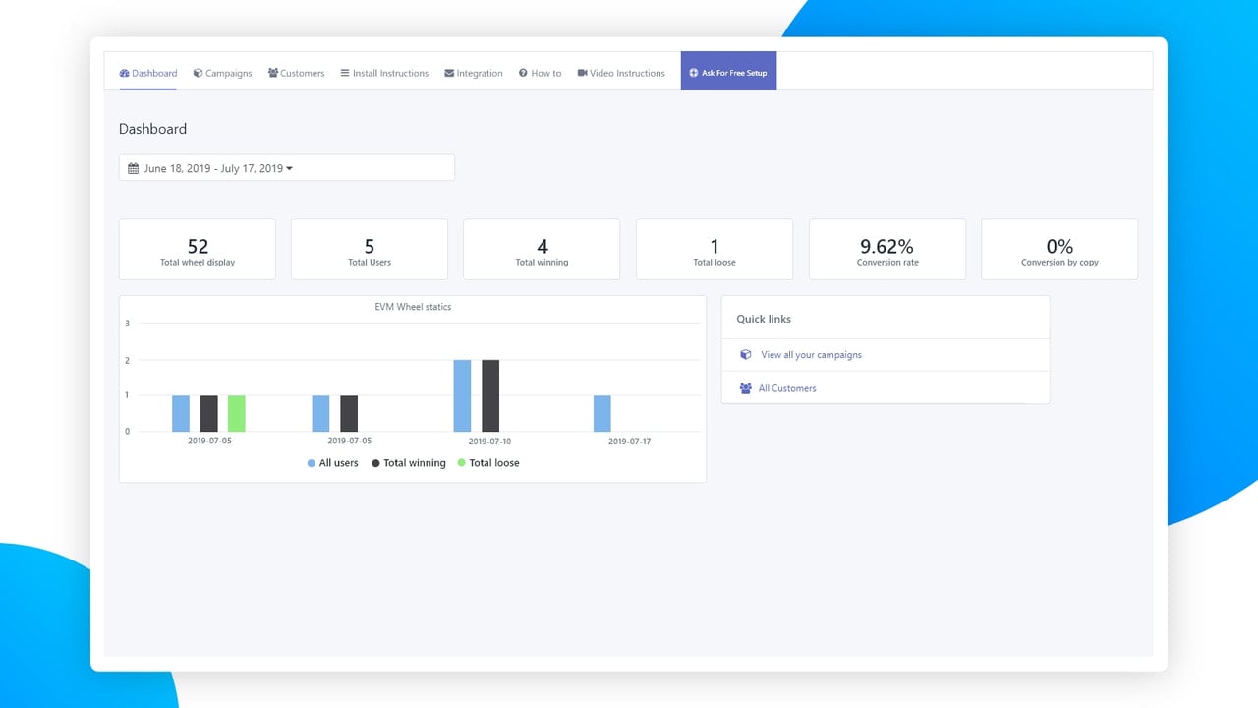This screenshot has width=1258, height=708.
Task: Click the Dashboard gauge icon
Action: (124, 73)
